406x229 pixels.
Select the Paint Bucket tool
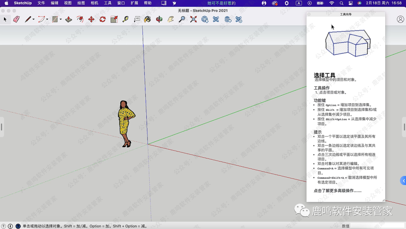click(x=147, y=19)
